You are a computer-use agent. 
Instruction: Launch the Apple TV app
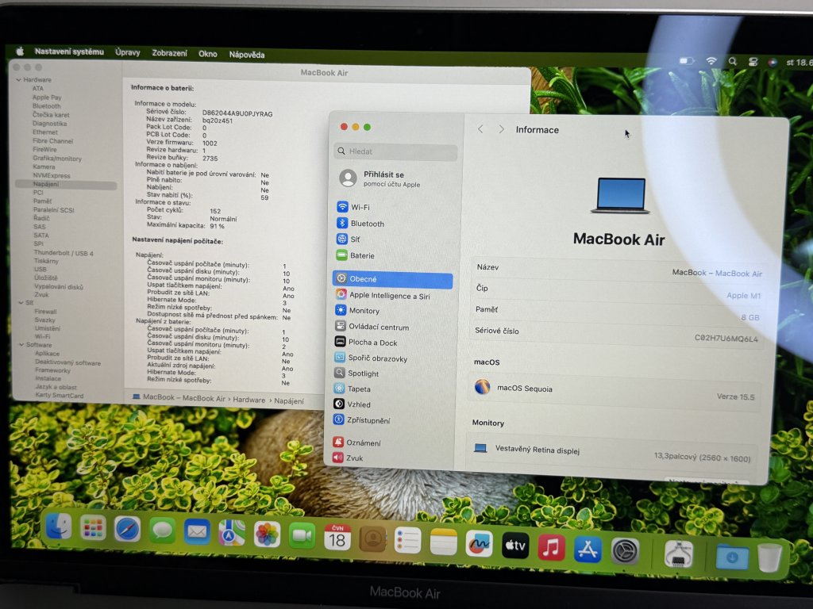coord(514,546)
